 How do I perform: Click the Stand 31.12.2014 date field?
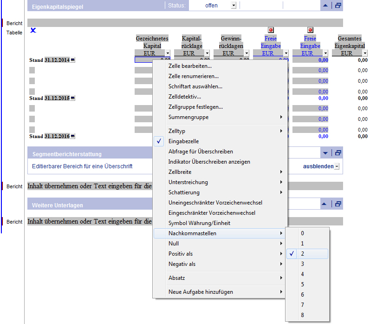tap(57, 60)
